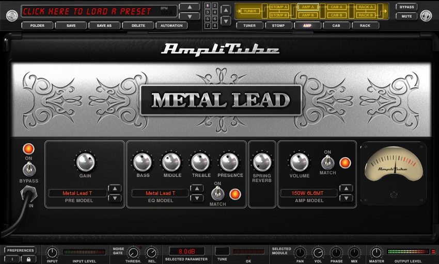
Task: Click the preset down arrow beside the preset display
Action: pyautogui.click(x=190, y=16)
